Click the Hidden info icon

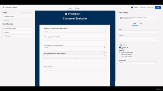(x=127, y=47)
